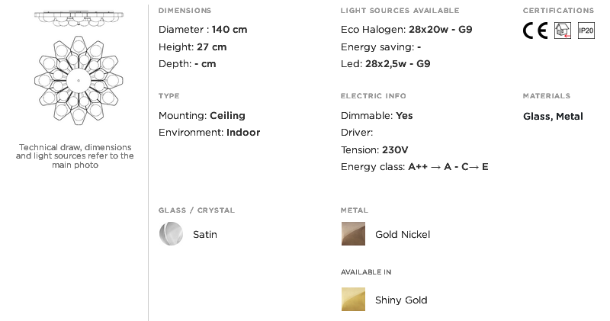Click the Certifications heading

[558, 11]
